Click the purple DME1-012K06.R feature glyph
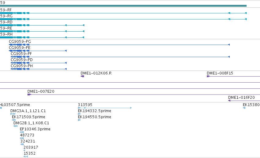 (x=82, y=76)
